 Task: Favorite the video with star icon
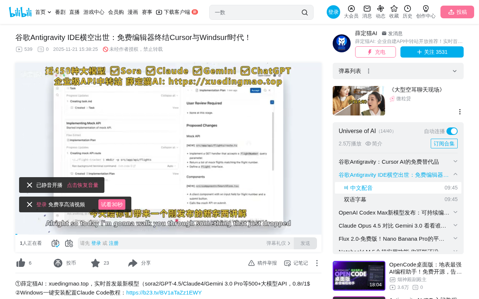[x=95, y=263]
